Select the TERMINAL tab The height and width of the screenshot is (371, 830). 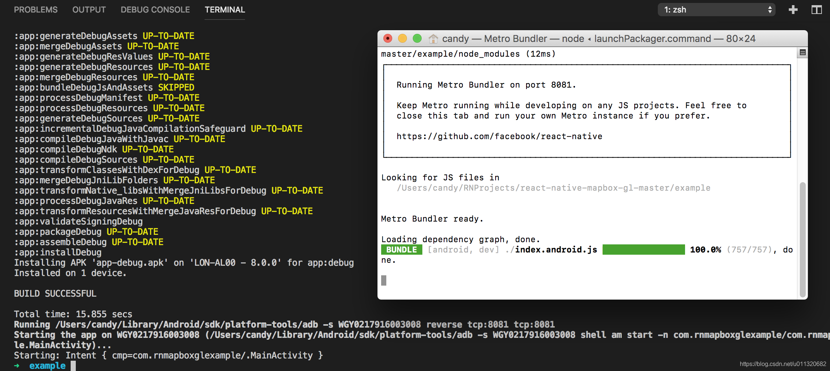point(225,10)
